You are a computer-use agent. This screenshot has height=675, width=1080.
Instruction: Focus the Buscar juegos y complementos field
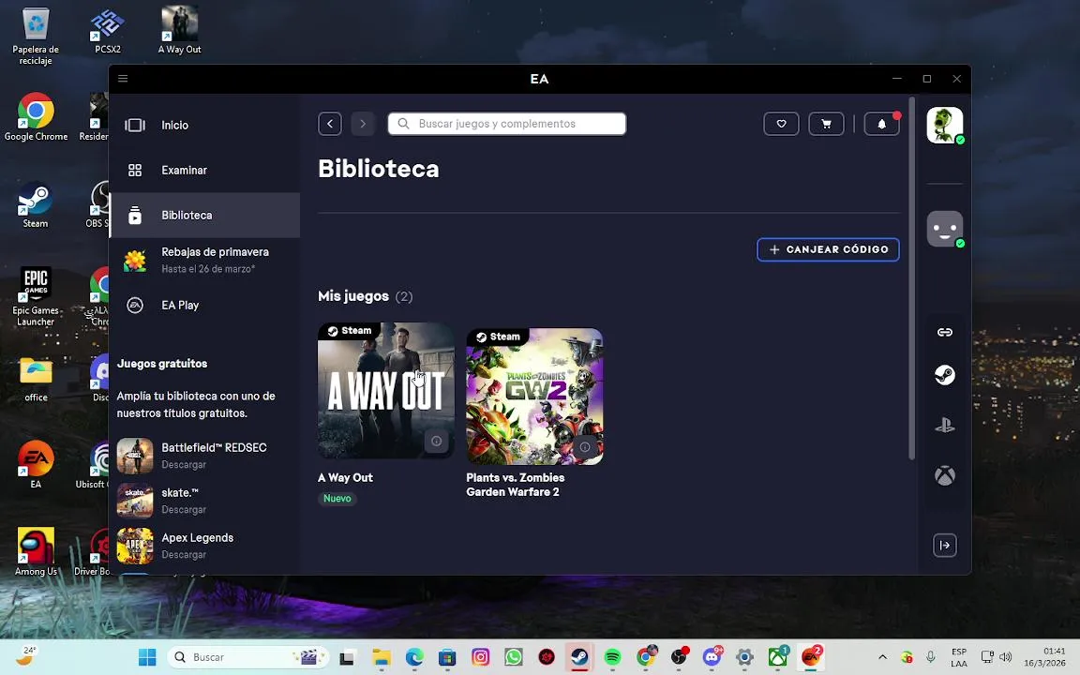tap(507, 124)
